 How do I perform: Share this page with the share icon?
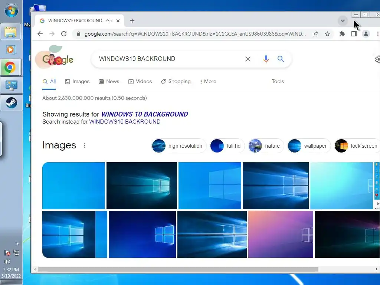point(315,34)
